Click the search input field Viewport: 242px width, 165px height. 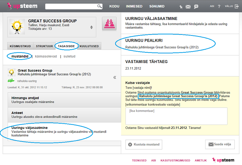(74, 6)
